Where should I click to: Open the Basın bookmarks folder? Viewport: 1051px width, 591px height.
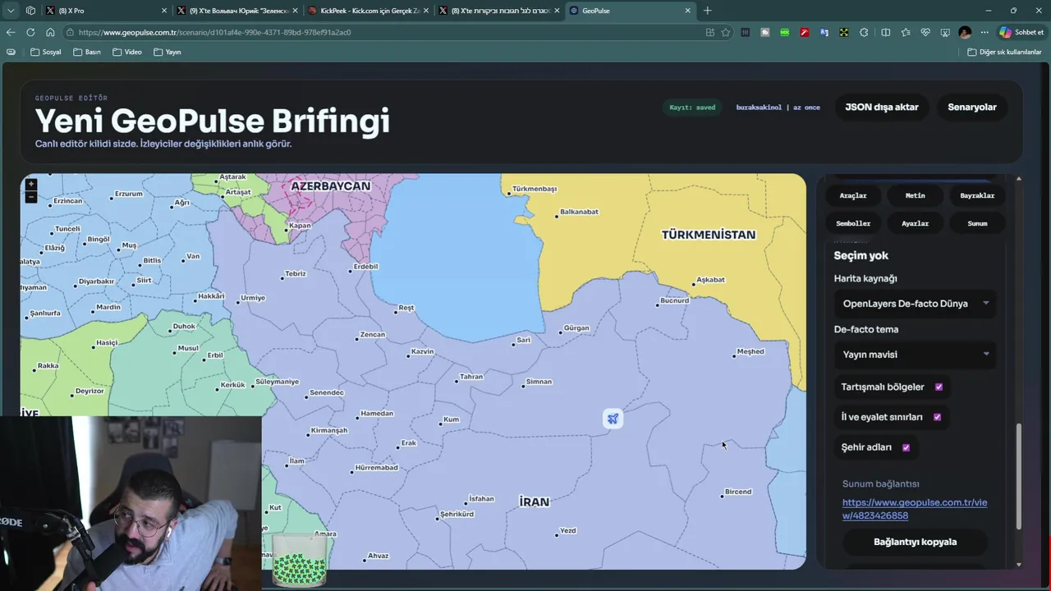coord(87,52)
